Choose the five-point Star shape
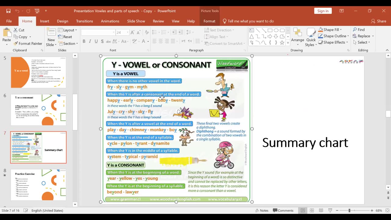This screenshot has height=220, width=391. click(282, 42)
